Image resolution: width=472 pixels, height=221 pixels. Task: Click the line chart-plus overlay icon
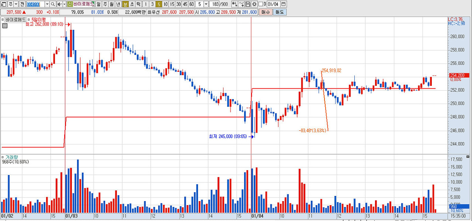pos(242,4)
